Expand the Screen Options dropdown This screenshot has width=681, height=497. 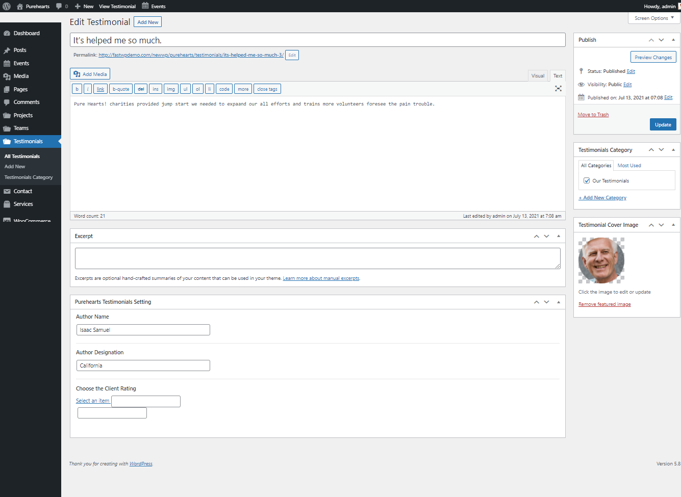coord(654,18)
